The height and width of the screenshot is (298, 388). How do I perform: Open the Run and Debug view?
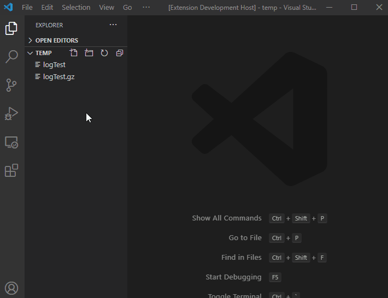11,114
